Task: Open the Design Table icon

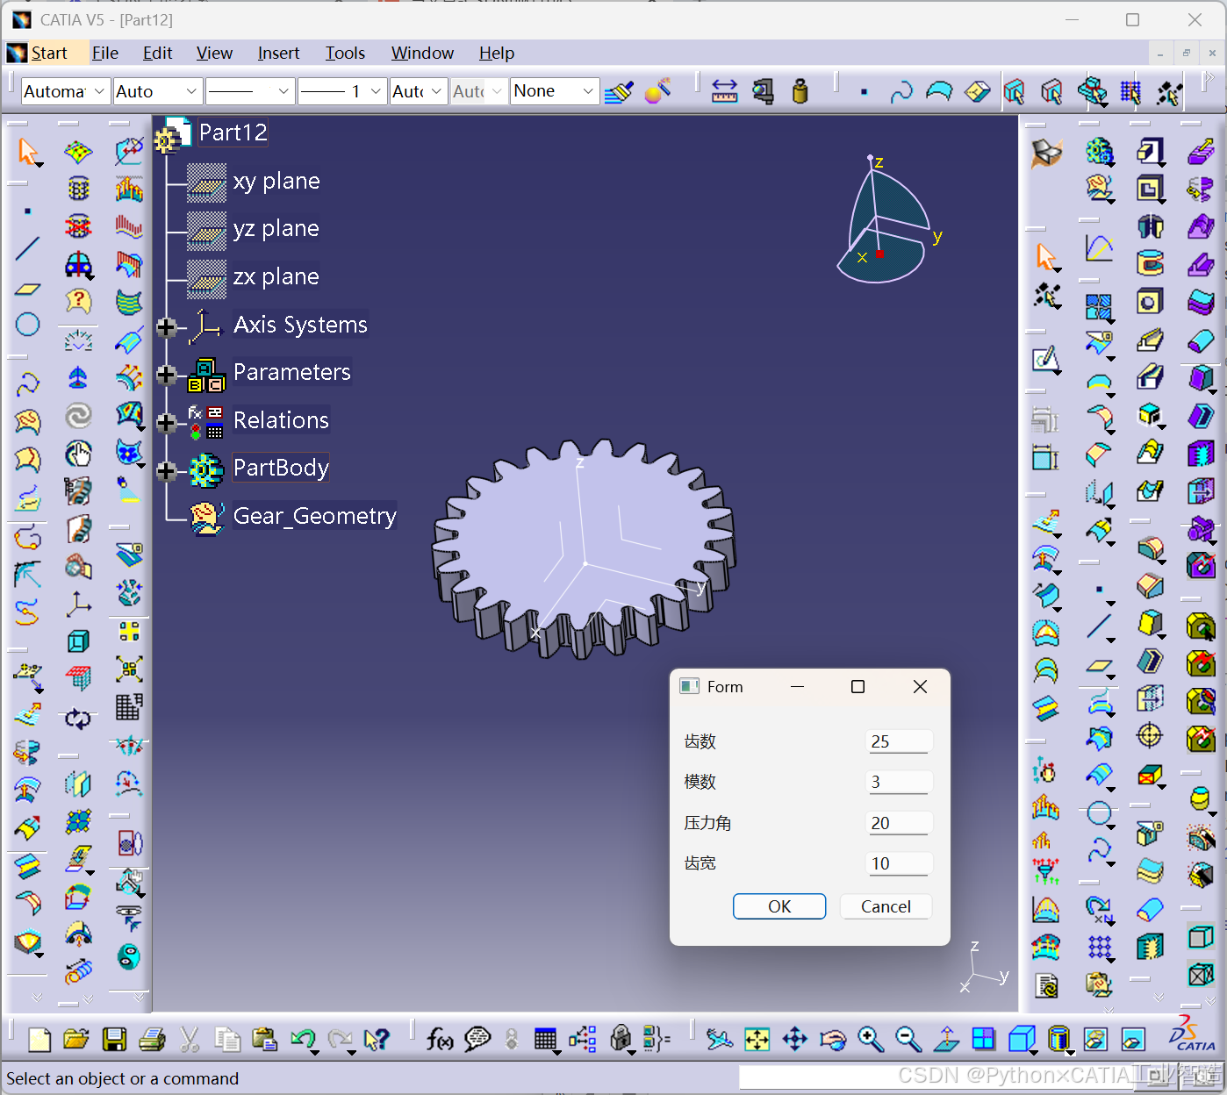Action: [x=545, y=1040]
